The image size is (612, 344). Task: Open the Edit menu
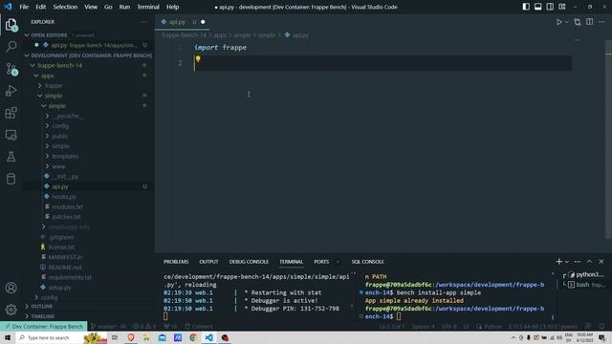[x=40, y=7]
